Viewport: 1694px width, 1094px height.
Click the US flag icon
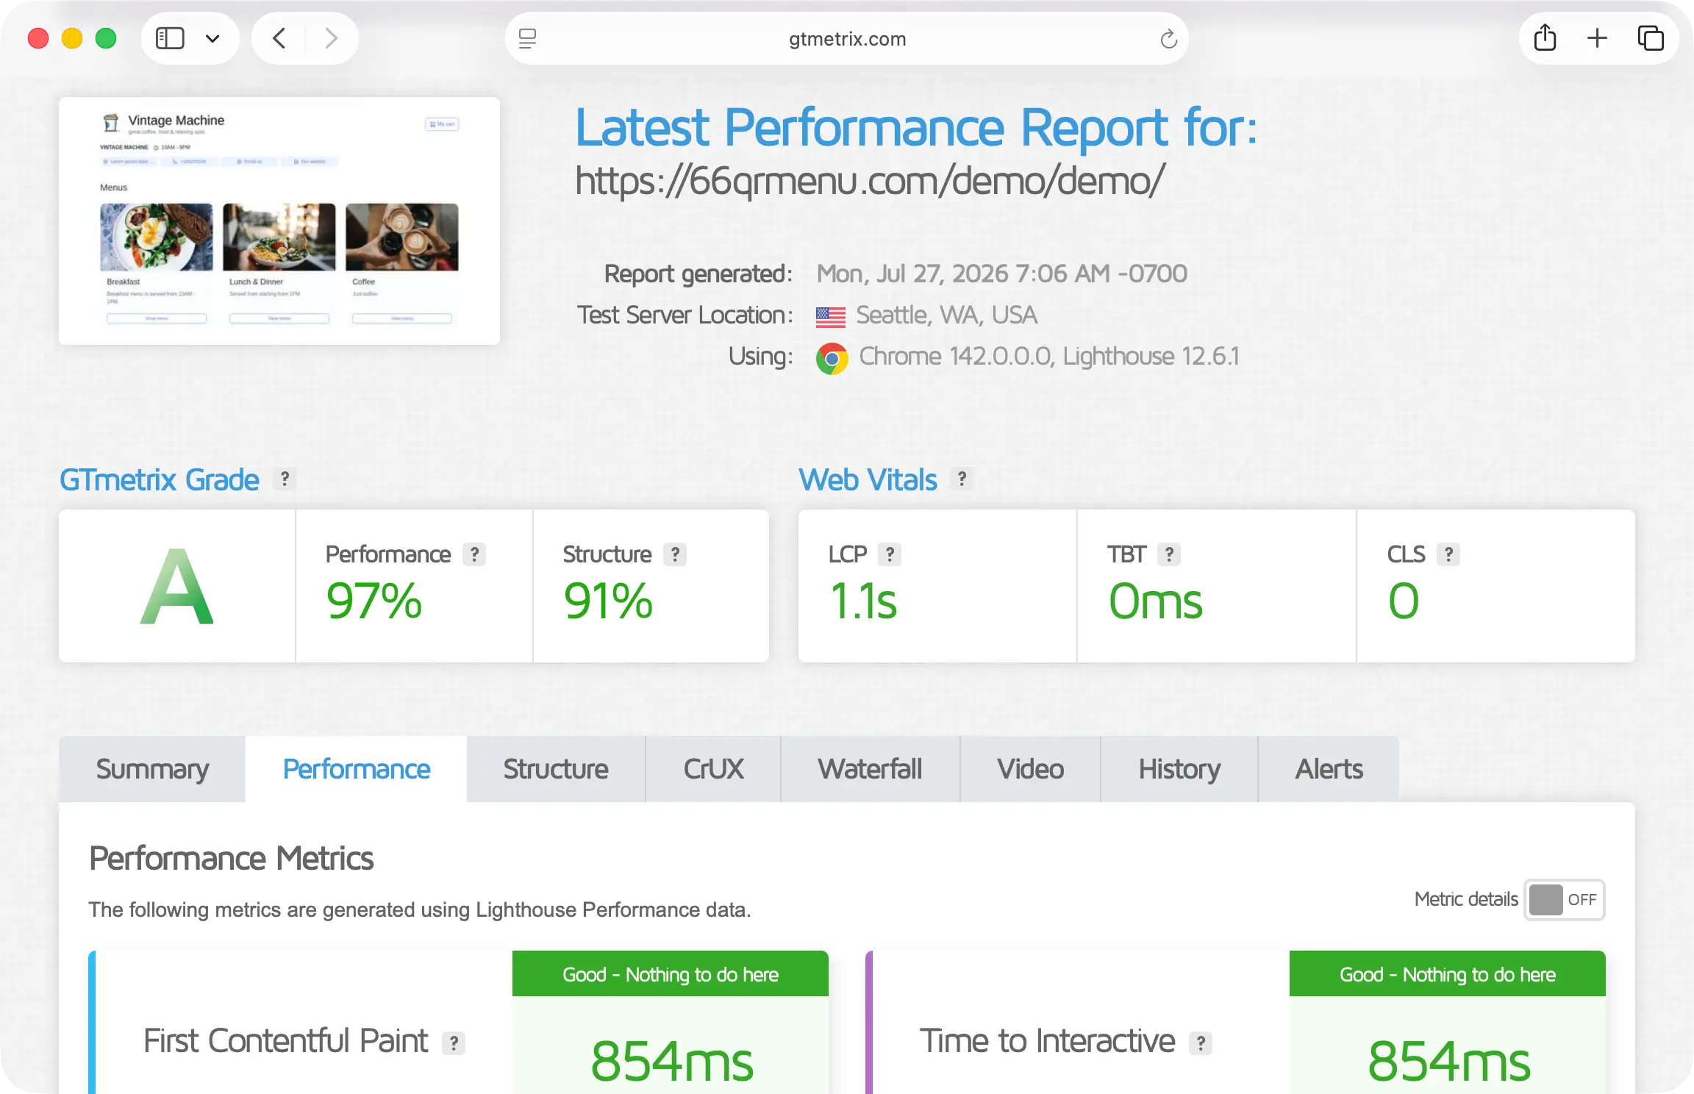coord(831,317)
